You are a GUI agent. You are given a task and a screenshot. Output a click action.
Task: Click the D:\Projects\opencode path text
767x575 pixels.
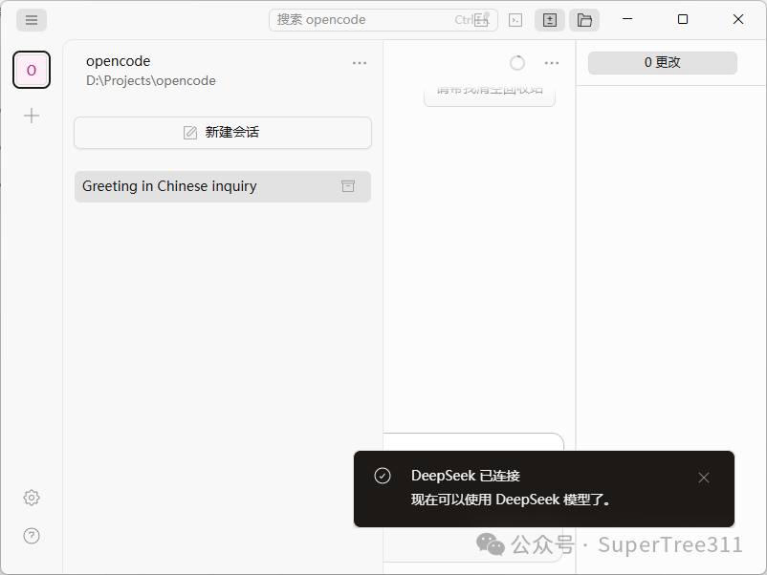point(151,80)
